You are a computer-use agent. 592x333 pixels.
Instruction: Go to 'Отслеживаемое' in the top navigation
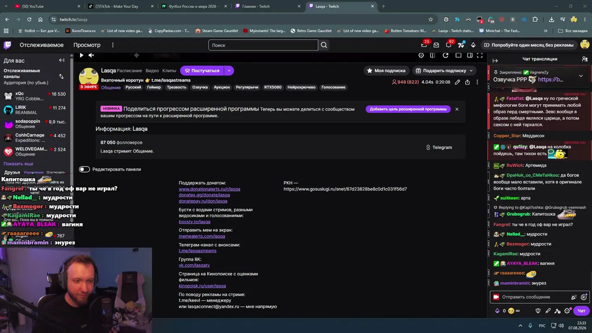(42, 45)
